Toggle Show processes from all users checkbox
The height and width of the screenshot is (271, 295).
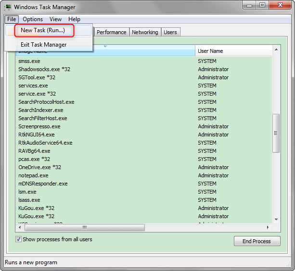[18, 239]
